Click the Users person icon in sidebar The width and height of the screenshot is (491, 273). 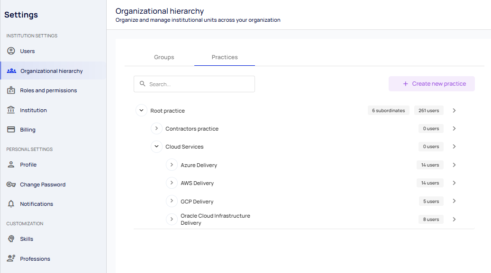pos(11,51)
